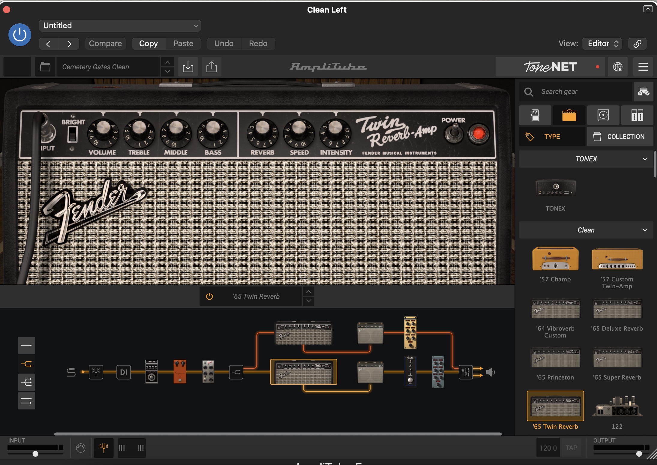
Task: Select the rack effects gear category
Action: [637, 115]
